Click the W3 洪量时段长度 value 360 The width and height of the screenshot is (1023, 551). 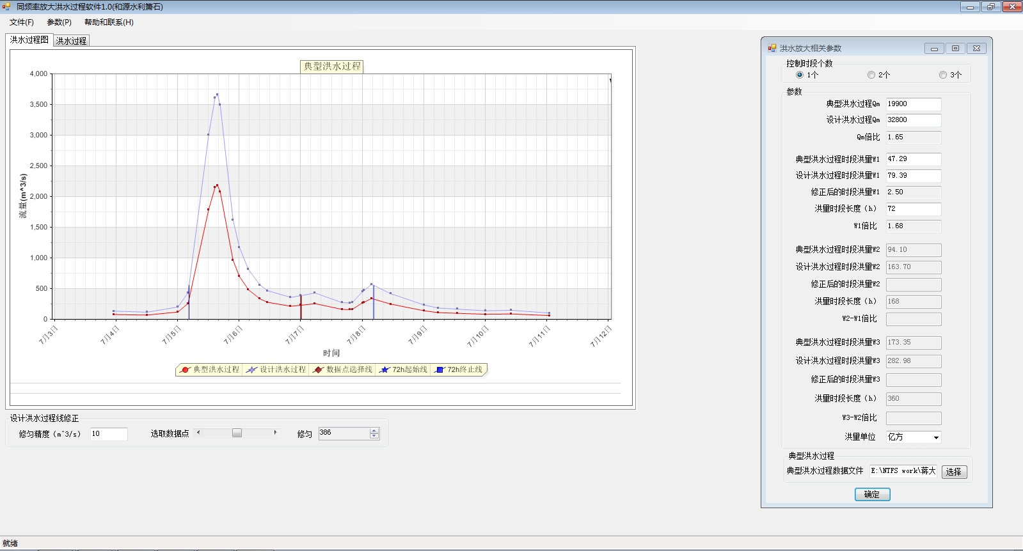[914, 399]
